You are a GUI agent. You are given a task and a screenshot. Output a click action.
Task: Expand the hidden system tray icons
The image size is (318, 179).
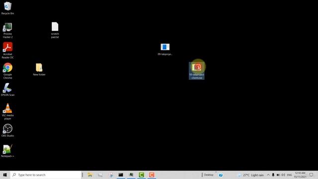268,175
